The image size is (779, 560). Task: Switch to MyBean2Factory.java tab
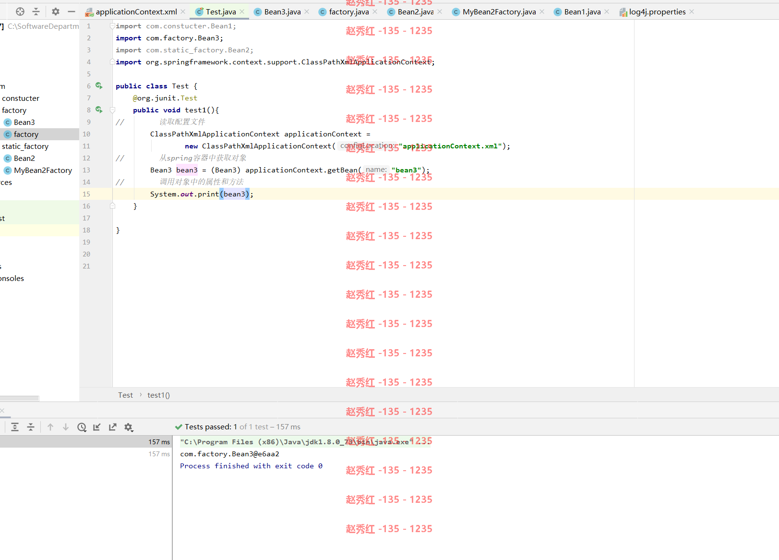coord(499,12)
